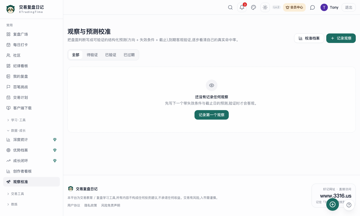360x216 pixels.
Task: Open 复盘广场 in sidebar
Action: point(31,34)
